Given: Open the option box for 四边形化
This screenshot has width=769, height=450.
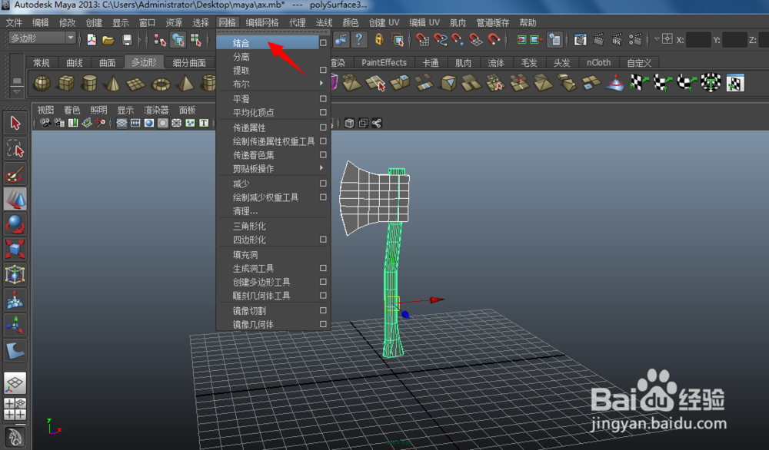Looking at the screenshot, I should point(323,240).
